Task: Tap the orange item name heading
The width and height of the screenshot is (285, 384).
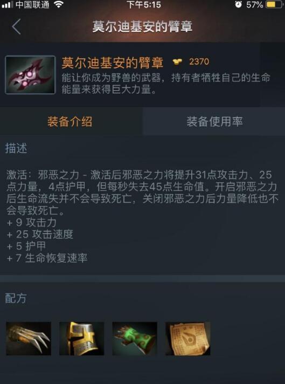Action: [113, 63]
